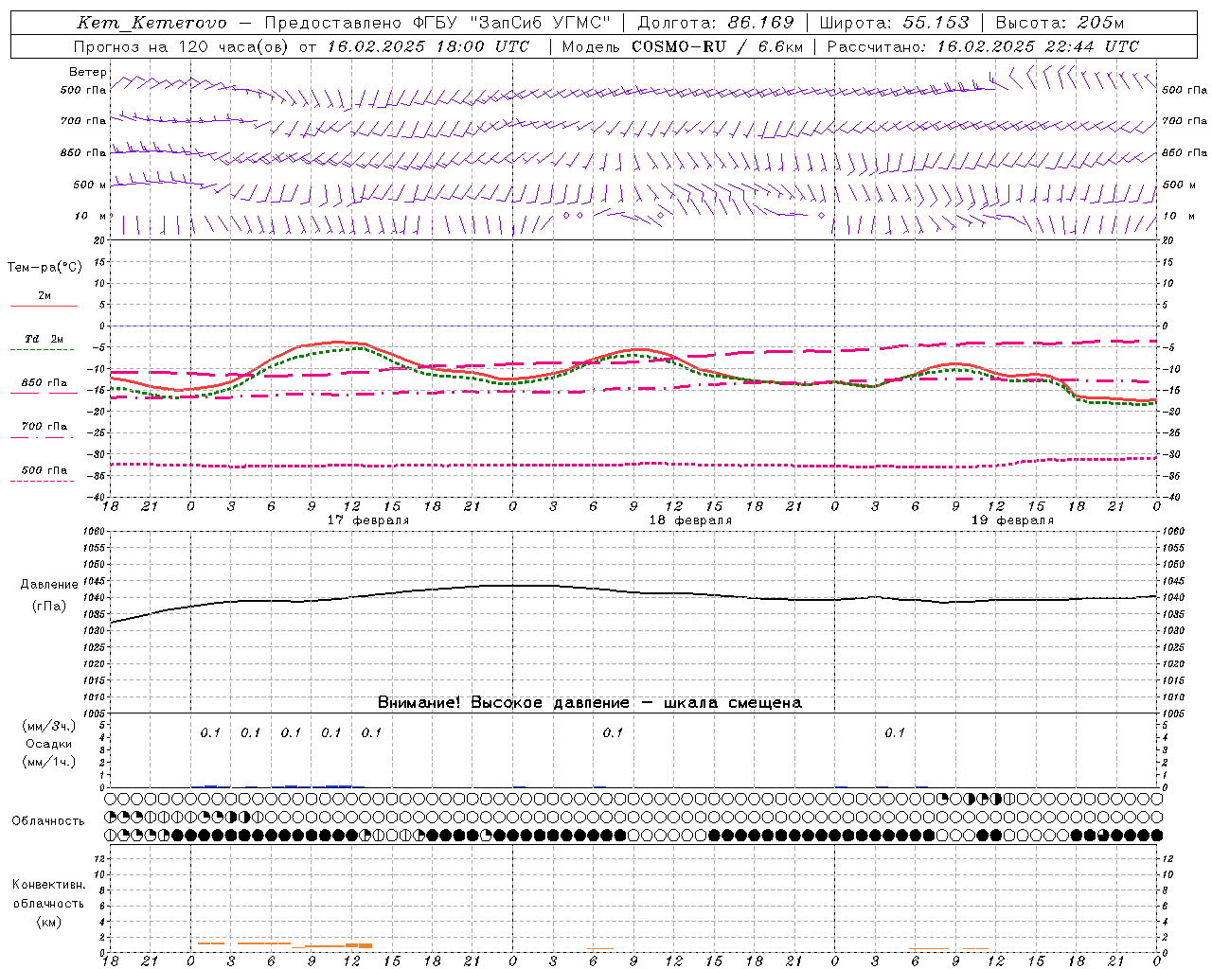
Task: Click the Облачность section label
Action: (x=48, y=821)
